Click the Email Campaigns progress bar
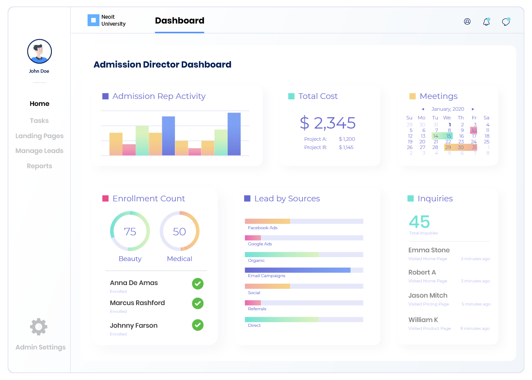The height and width of the screenshot is (380, 532). 304,270
